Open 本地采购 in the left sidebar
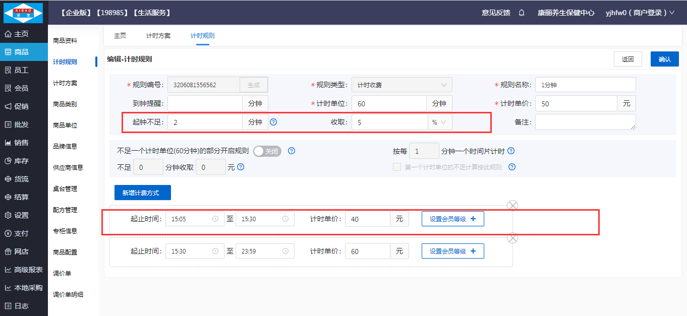 24,288
